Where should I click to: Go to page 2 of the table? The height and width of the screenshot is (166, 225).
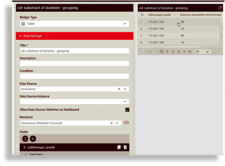coord(167,52)
